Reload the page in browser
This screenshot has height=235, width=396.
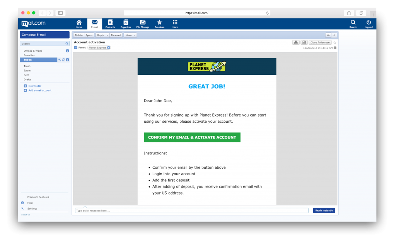pos(267,13)
